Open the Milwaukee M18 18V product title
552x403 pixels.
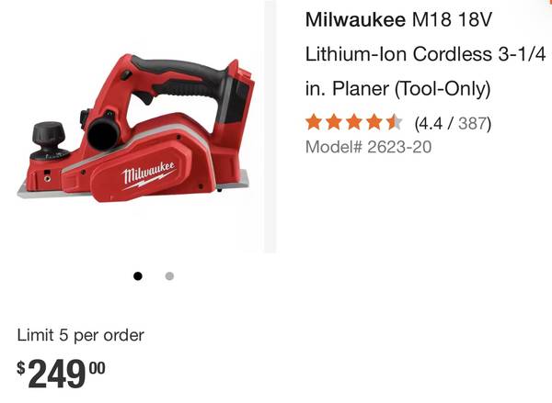point(426,54)
